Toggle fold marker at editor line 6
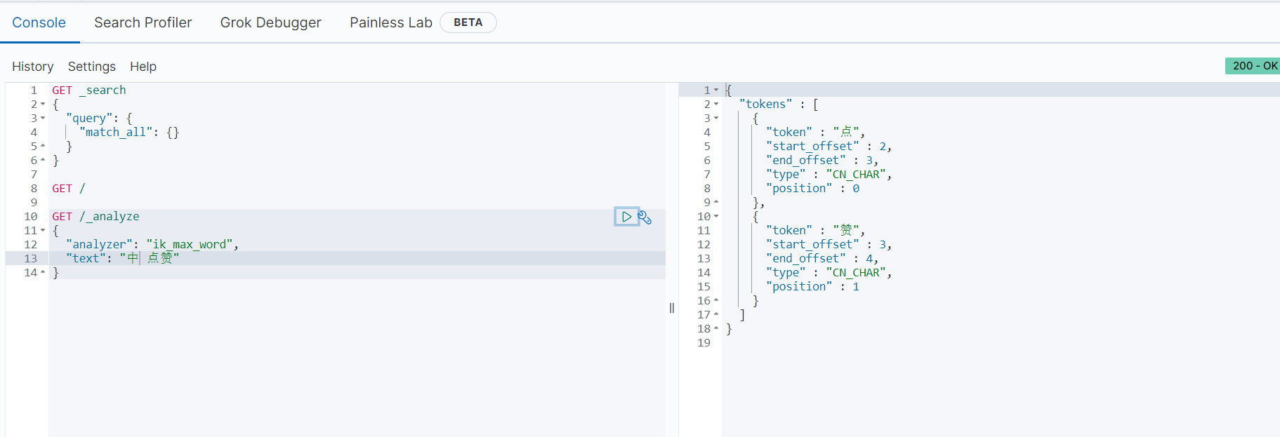The image size is (1280, 437). (x=43, y=160)
